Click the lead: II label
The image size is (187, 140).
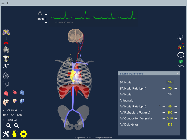[42, 19]
